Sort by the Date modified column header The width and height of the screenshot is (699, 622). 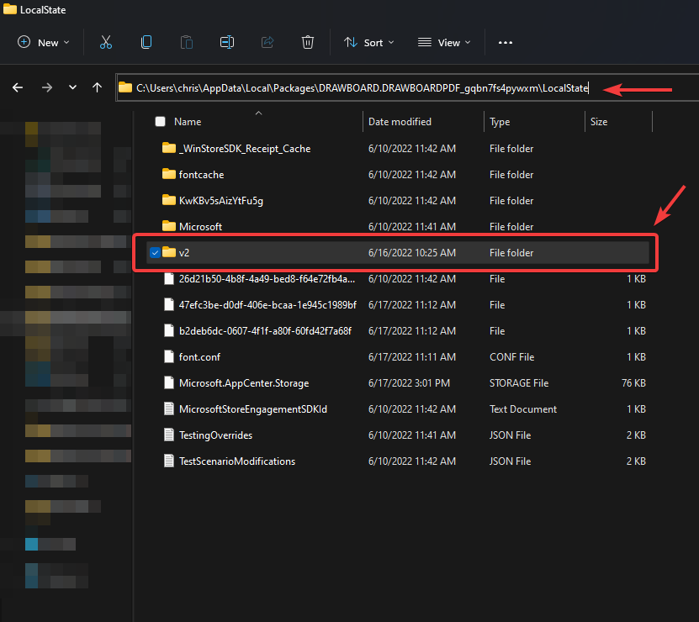tap(400, 122)
